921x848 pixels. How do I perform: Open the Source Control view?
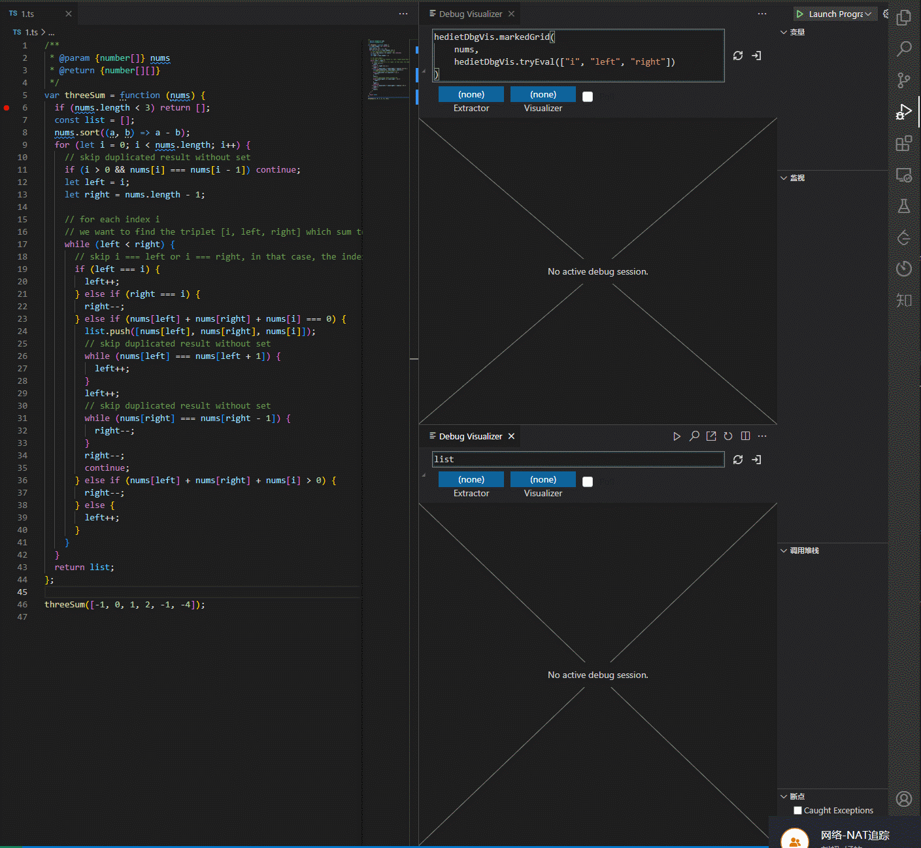click(904, 80)
